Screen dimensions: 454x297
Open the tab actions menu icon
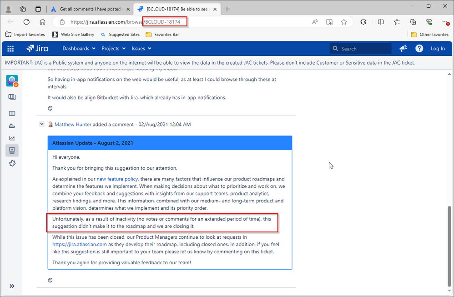(x=38, y=9)
